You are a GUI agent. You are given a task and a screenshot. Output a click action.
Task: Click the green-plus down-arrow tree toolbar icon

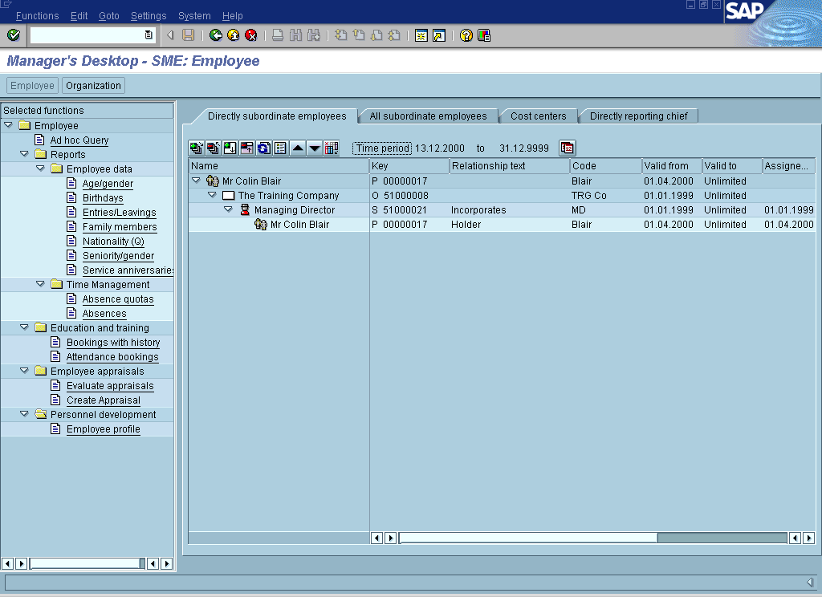point(230,148)
